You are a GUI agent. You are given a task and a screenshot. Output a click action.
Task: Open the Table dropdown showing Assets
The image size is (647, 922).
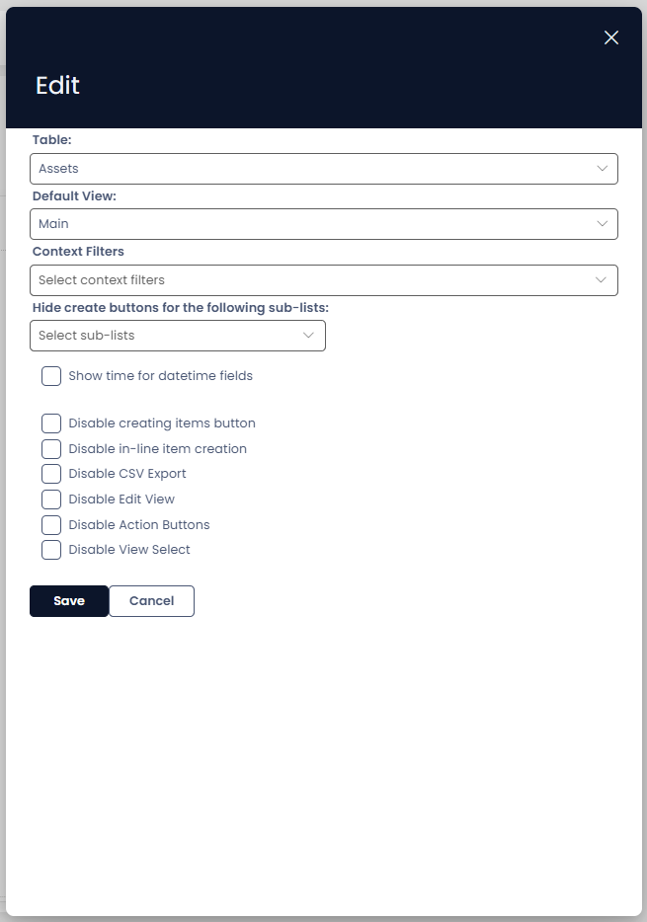pos(323,168)
